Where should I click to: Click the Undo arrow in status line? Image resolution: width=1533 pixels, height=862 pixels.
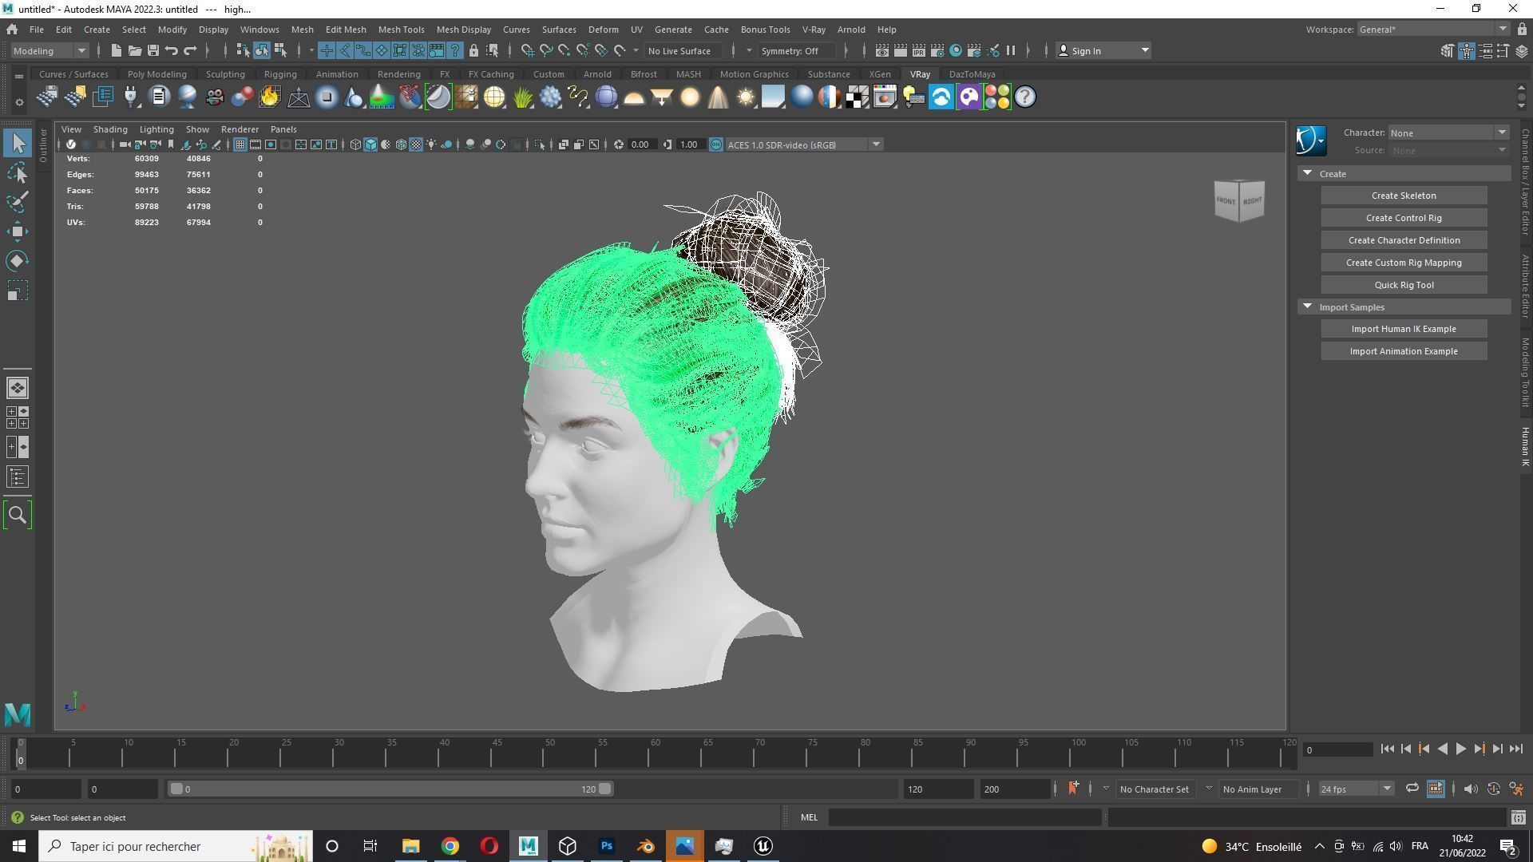172,51
